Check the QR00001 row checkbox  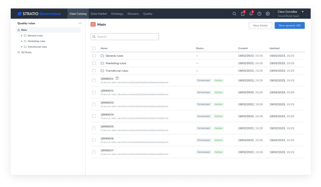coord(94,81)
